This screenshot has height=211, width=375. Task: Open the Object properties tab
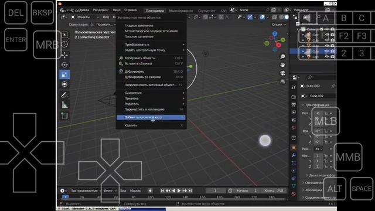click(294, 148)
